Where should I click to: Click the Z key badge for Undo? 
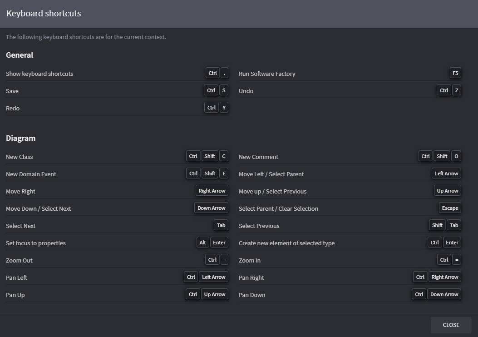tap(457, 90)
